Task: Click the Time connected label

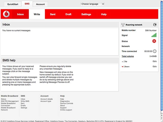Action: tap(129, 51)
